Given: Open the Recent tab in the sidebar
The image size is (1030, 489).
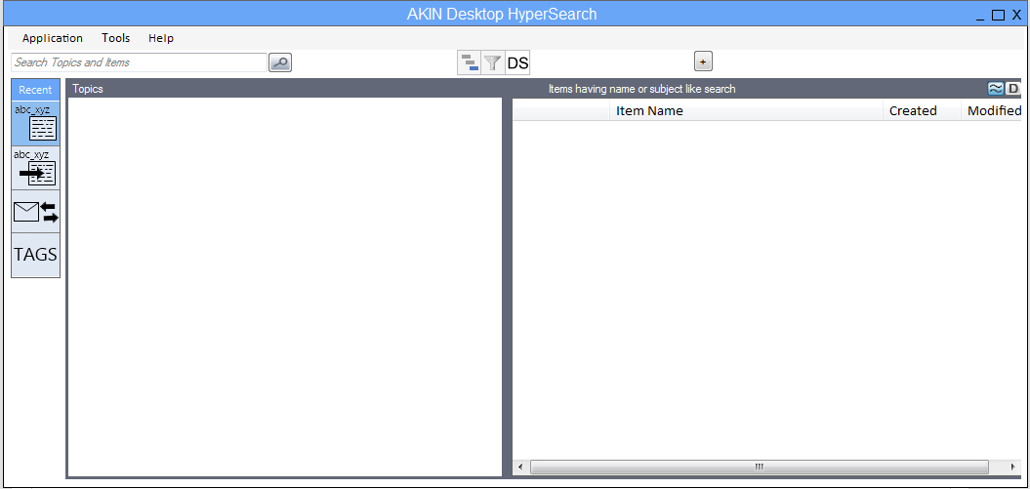Looking at the screenshot, I should [35, 90].
